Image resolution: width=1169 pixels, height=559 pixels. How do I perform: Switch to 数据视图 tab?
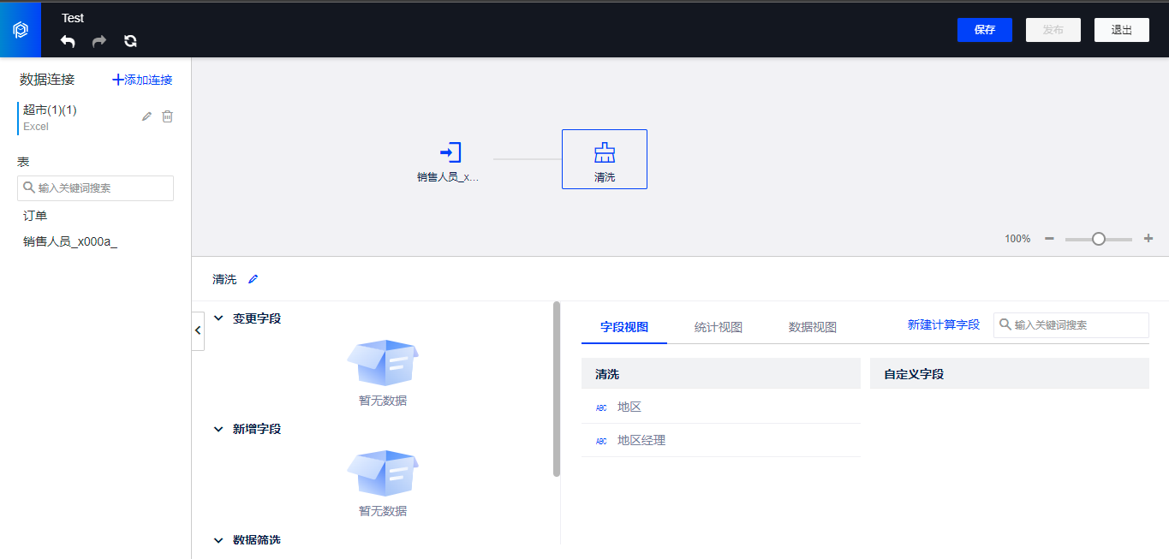click(813, 327)
